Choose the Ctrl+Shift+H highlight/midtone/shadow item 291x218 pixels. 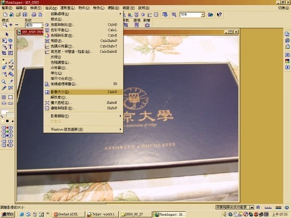[x=84, y=52]
